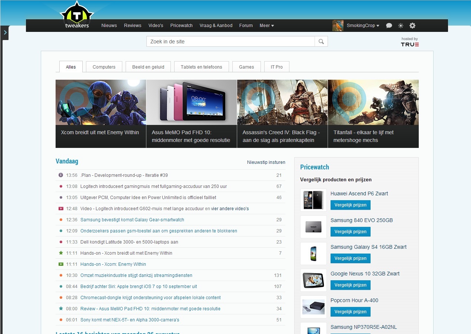The width and height of the screenshot is (471, 334).
Task: Click the search magnifier button
Action: (321, 42)
